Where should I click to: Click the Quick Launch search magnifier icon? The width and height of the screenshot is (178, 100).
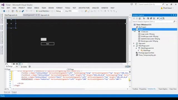click(x=163, y=4)
